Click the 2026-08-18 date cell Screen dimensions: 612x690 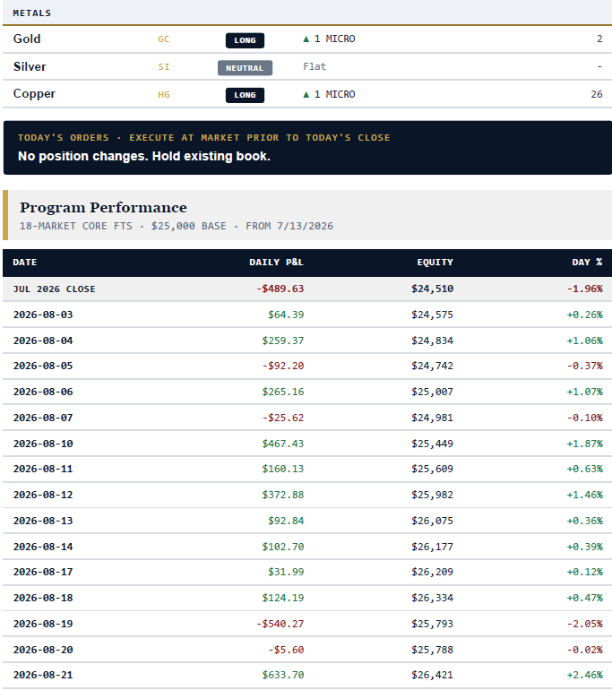[x=43, y=598]
